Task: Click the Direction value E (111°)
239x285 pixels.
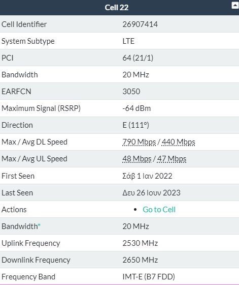Action: click(135, 125)
